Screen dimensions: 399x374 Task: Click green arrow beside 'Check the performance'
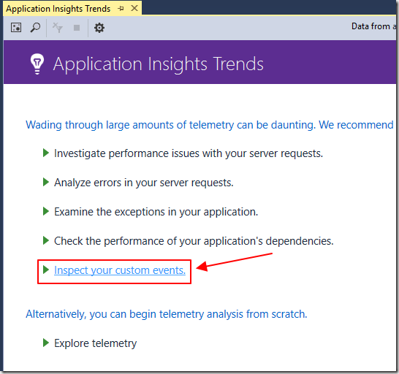(x=46, y=240)
